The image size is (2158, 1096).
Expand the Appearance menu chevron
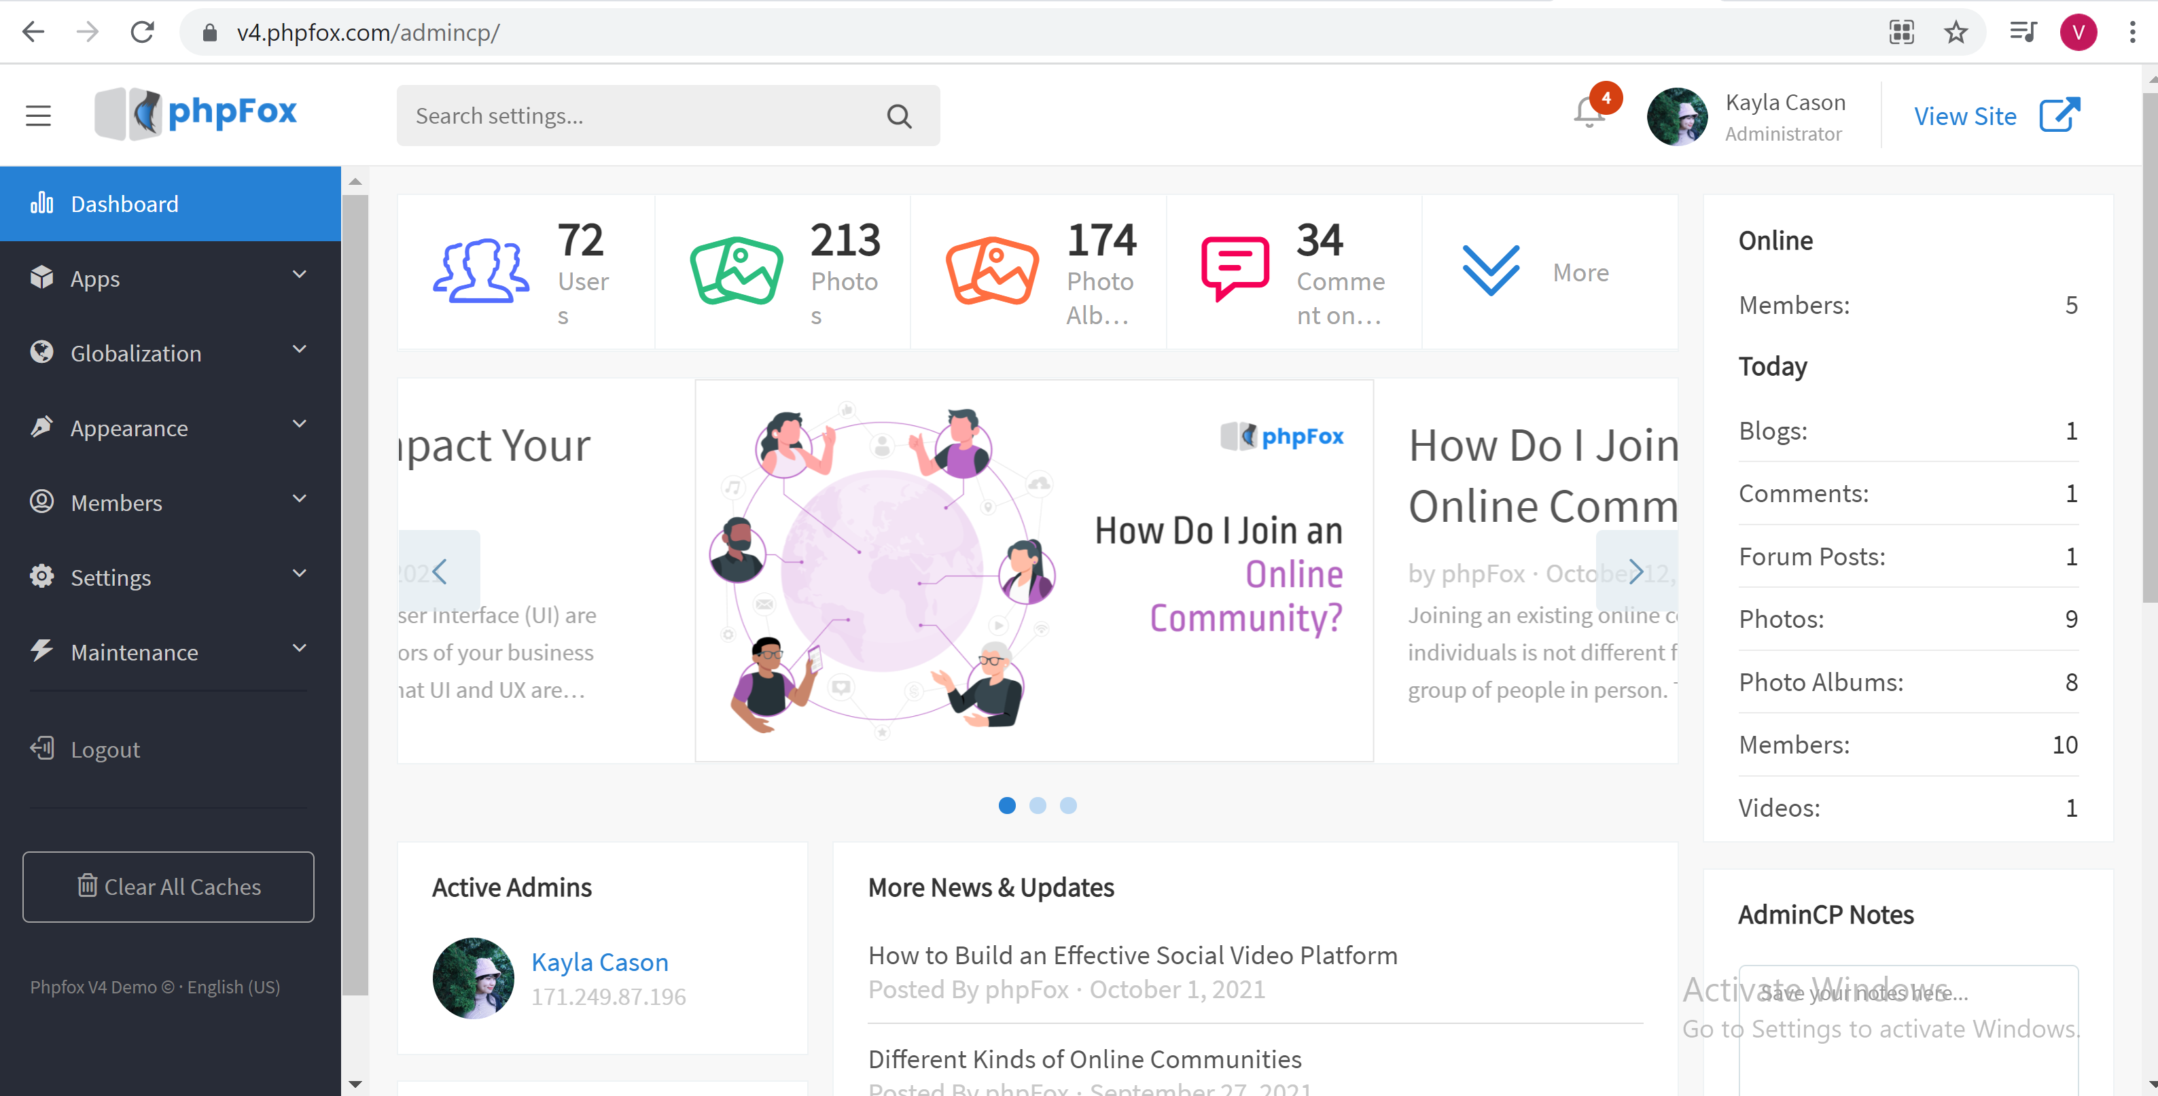pos(299,424)
